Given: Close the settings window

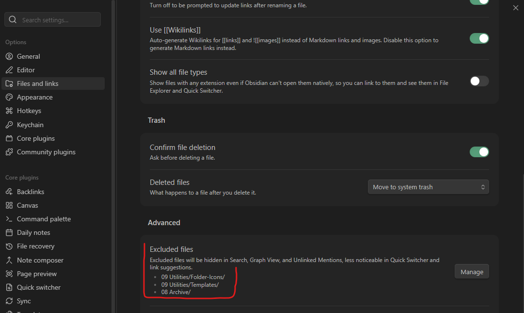Looking at the screenshot, I should coord(515,8).
